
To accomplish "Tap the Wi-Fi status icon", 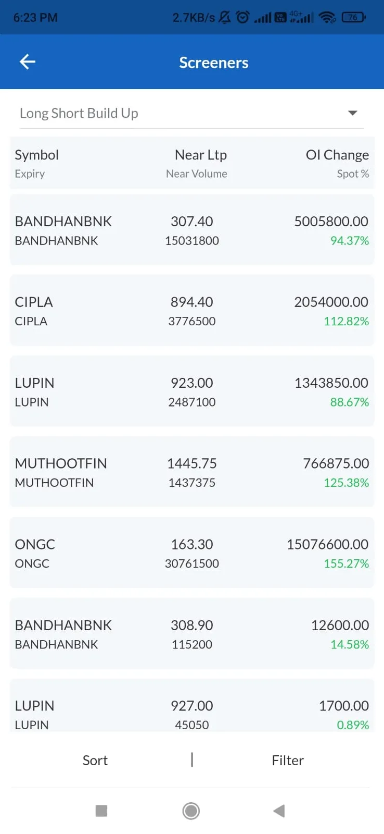I will coord(327,18).
